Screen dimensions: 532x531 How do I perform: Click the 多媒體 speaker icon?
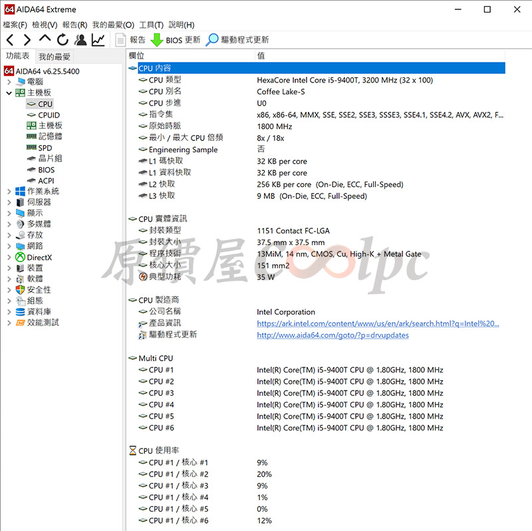21,224
